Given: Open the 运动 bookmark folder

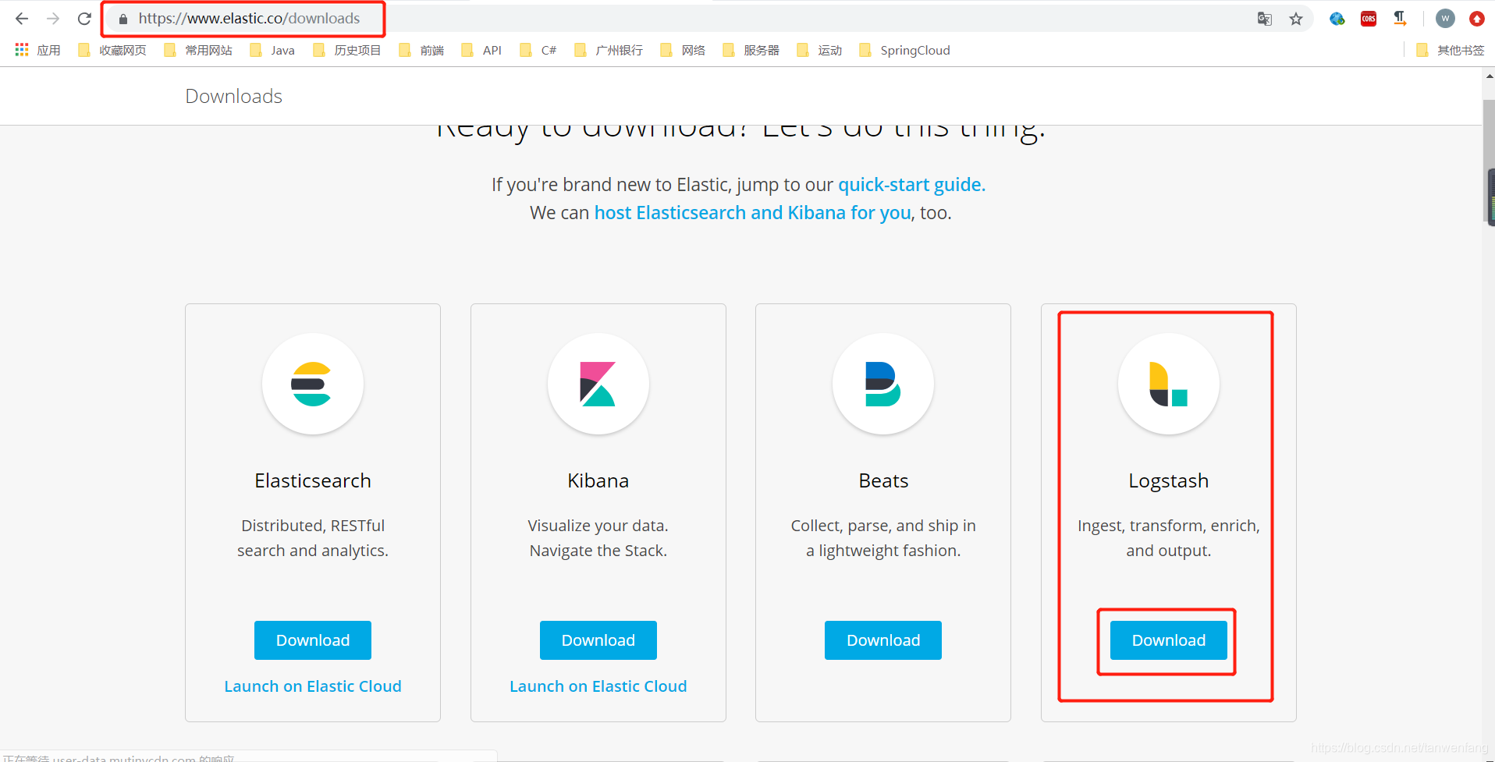Looking at the screenshot, I should 819,50.
